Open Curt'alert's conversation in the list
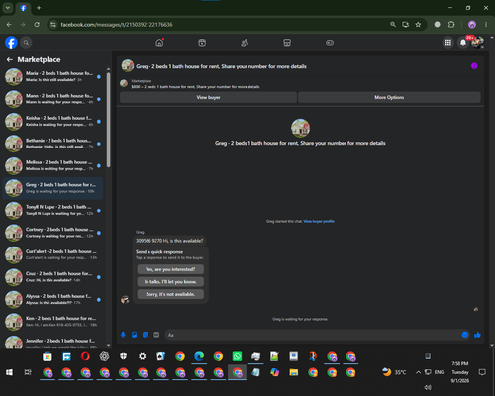This screenshot has width=495, height=396. pyautogui.click(x=52, y=254)
